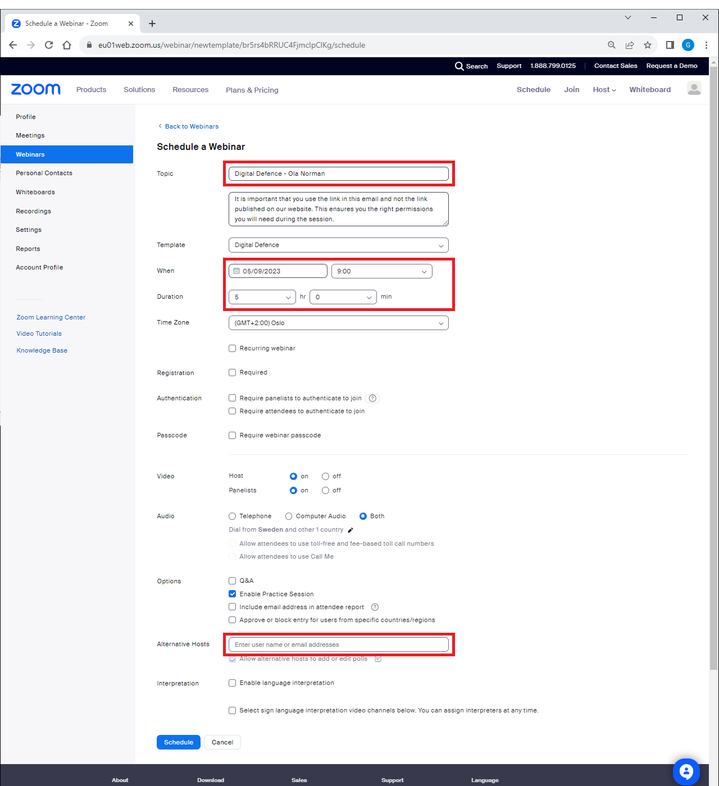
Task: Enable Recurring webinar checkbox
Action: tap(232, 349)
